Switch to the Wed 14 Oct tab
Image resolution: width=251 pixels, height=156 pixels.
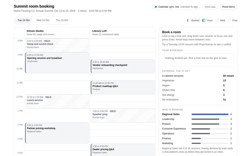click(43, 20)
